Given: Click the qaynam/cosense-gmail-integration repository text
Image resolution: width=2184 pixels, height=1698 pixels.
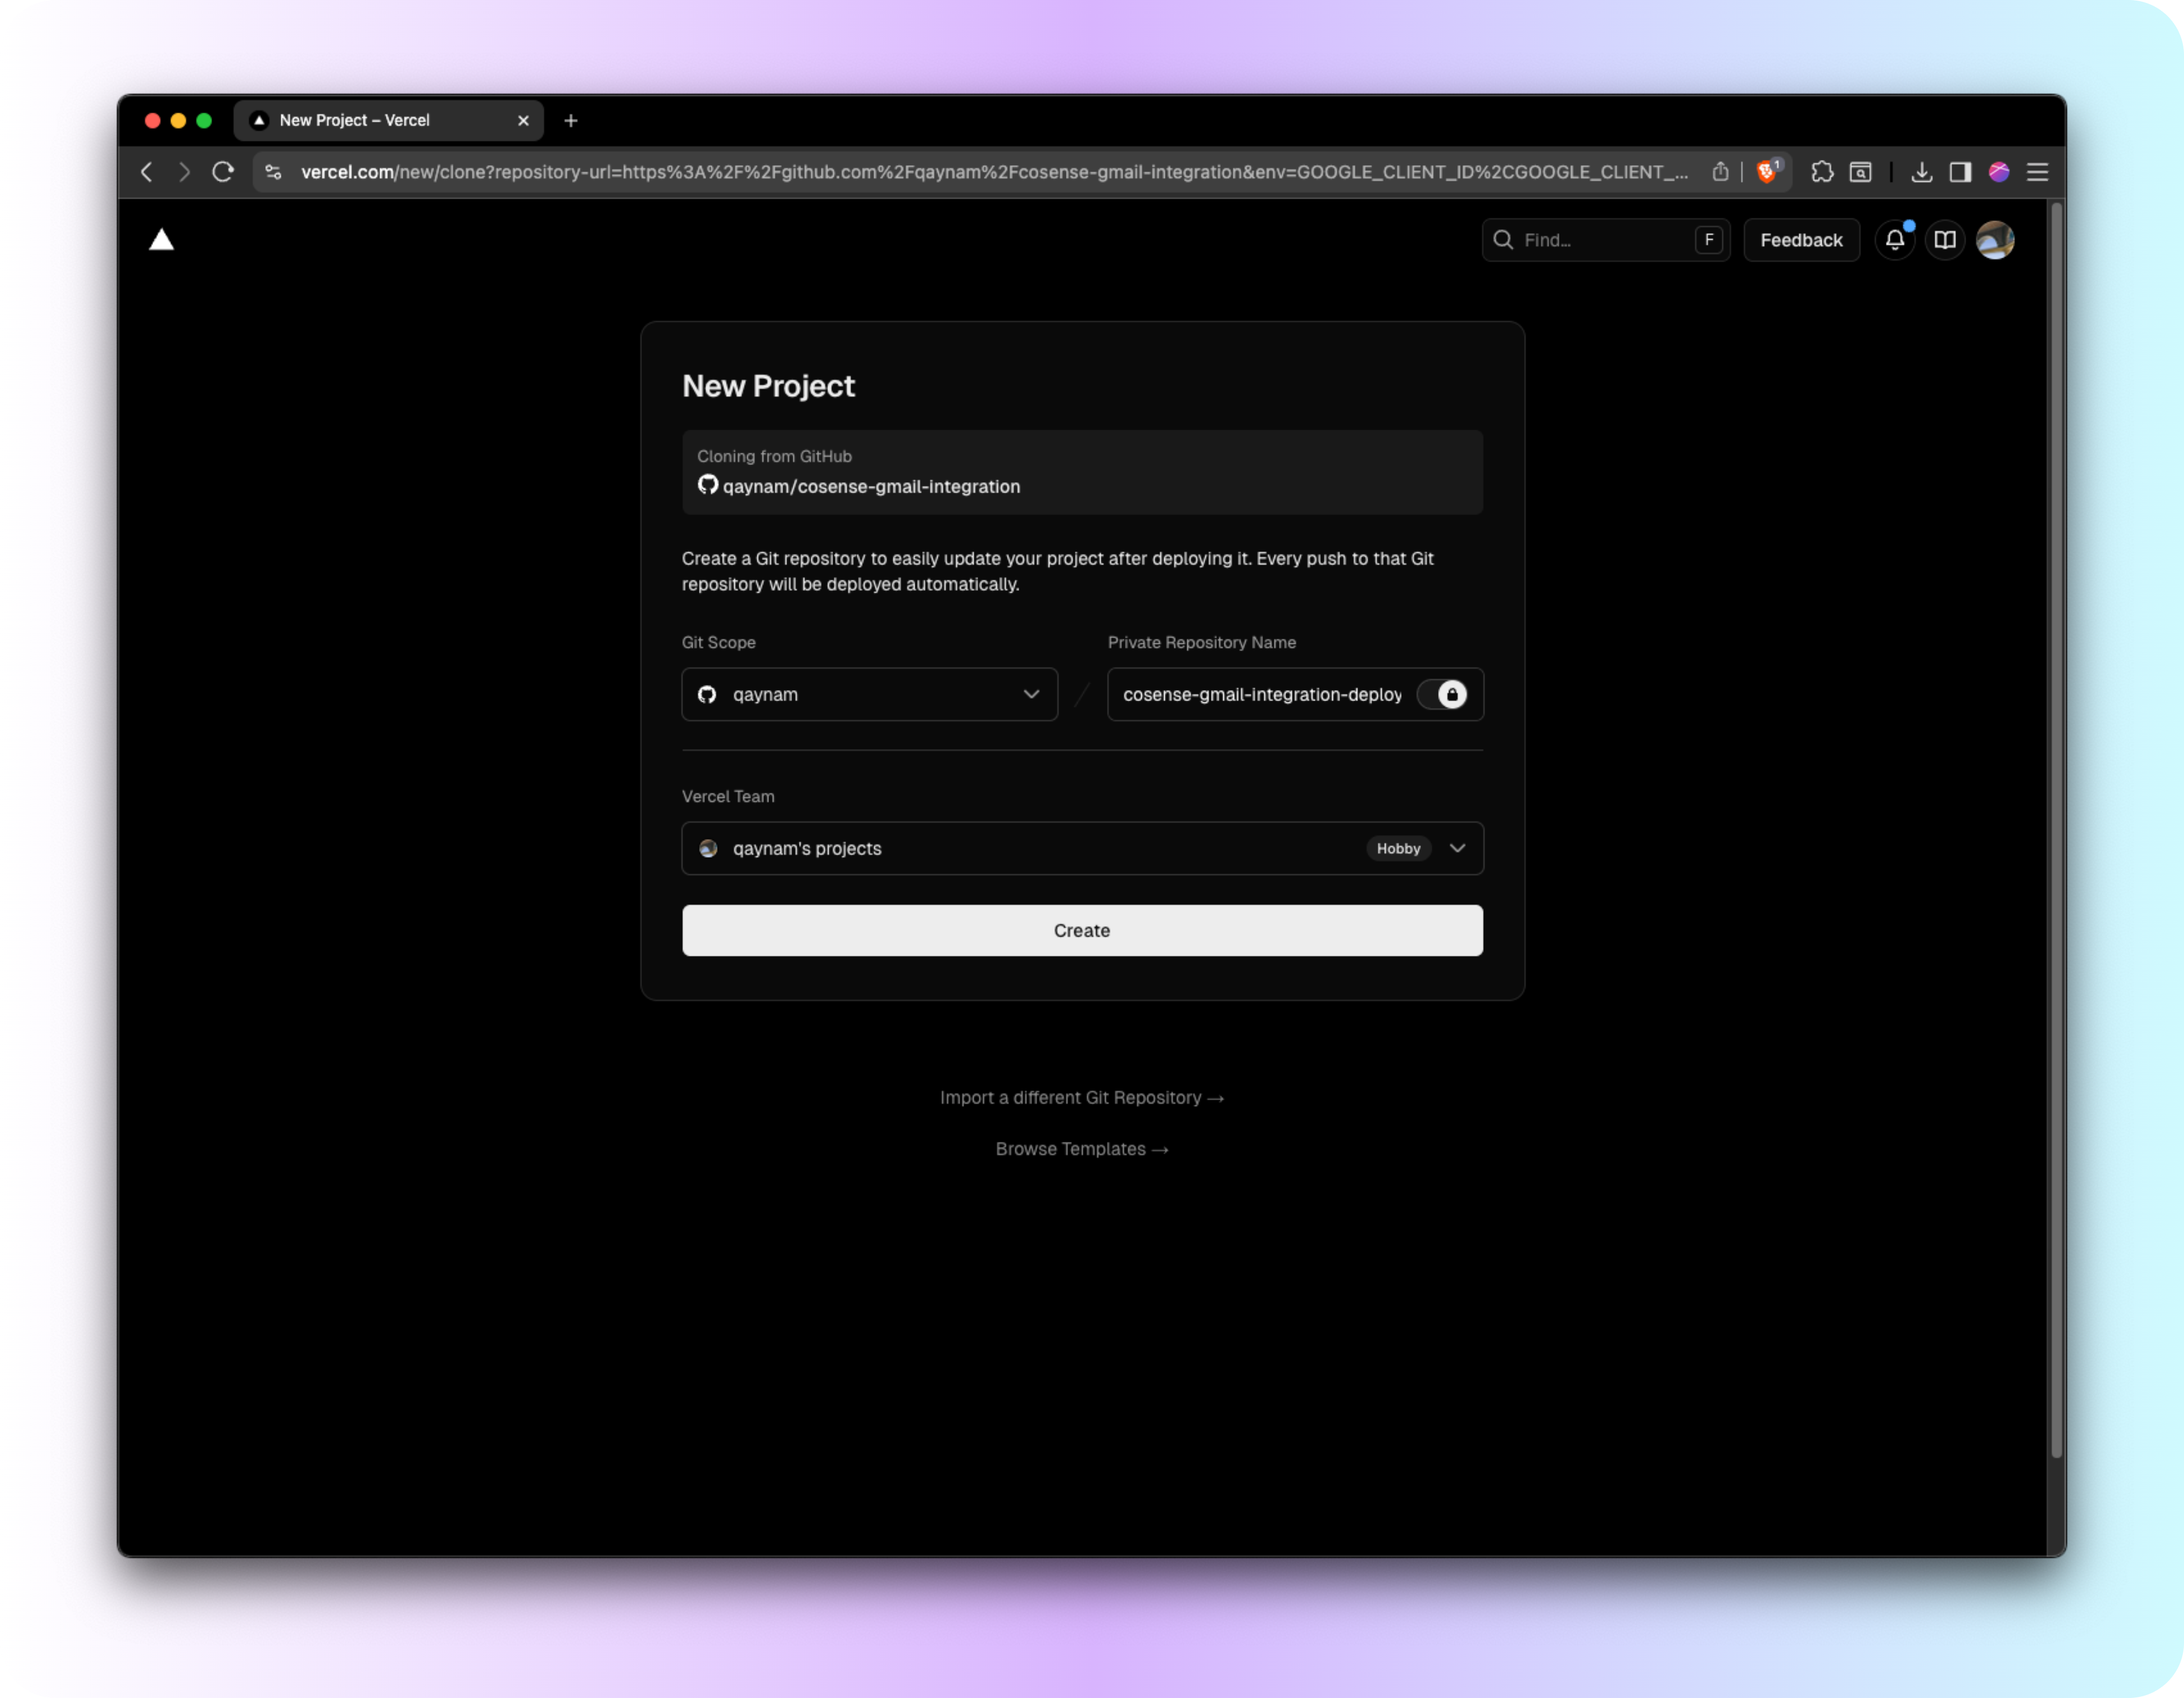Looking at the screenshot, I should 871,487.
